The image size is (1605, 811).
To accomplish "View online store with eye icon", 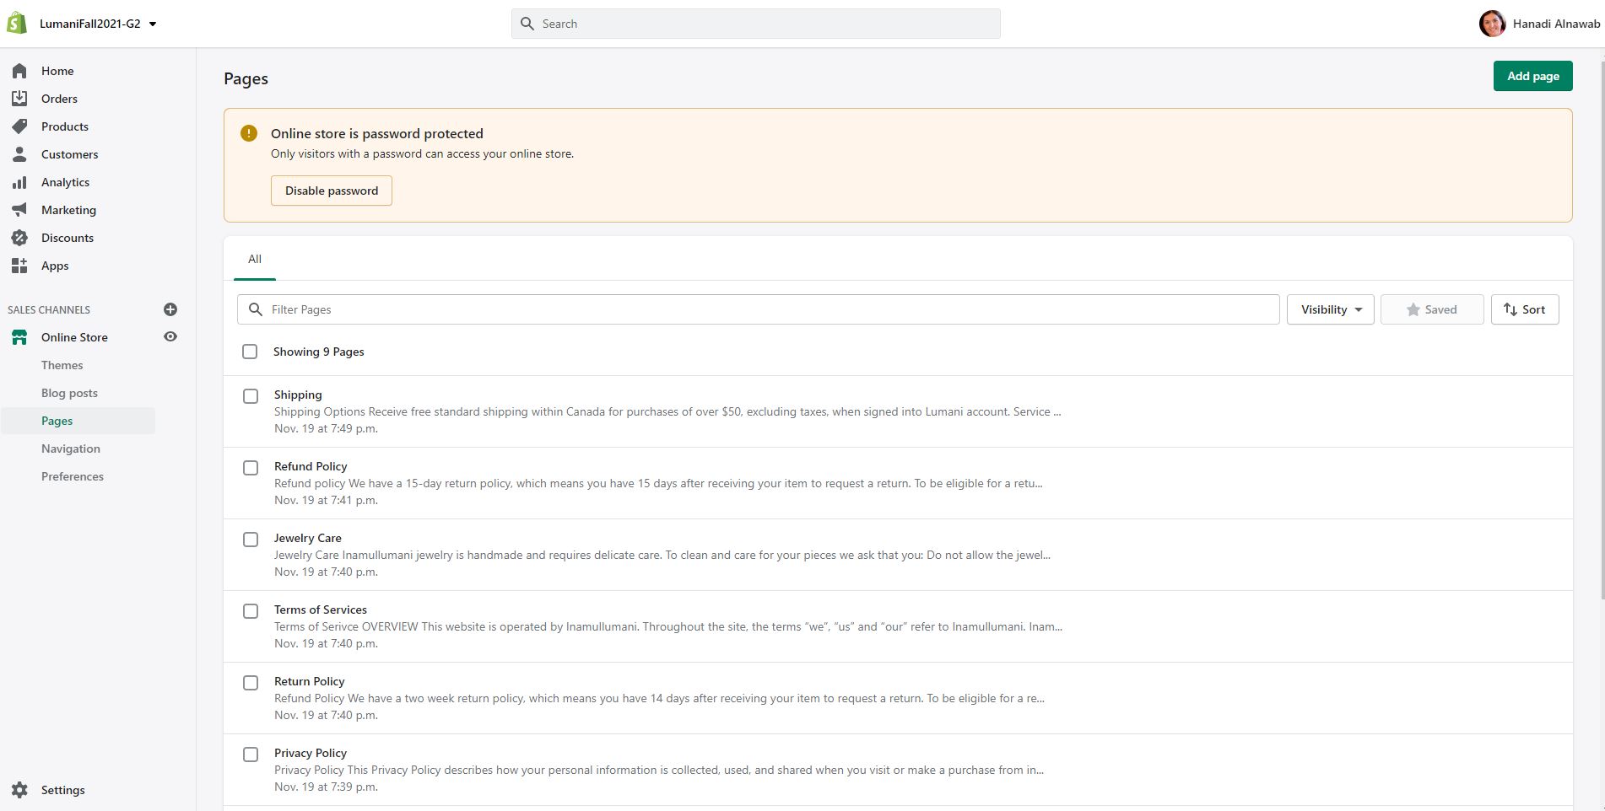I will [x=170, y=337].
